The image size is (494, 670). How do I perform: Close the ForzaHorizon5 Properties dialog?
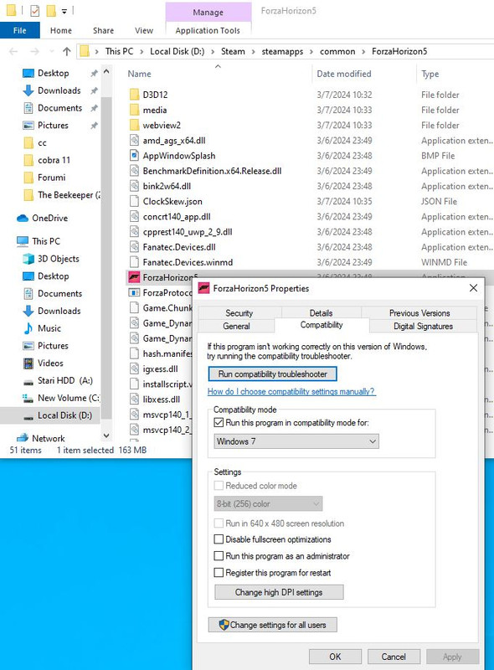(473, 288)
